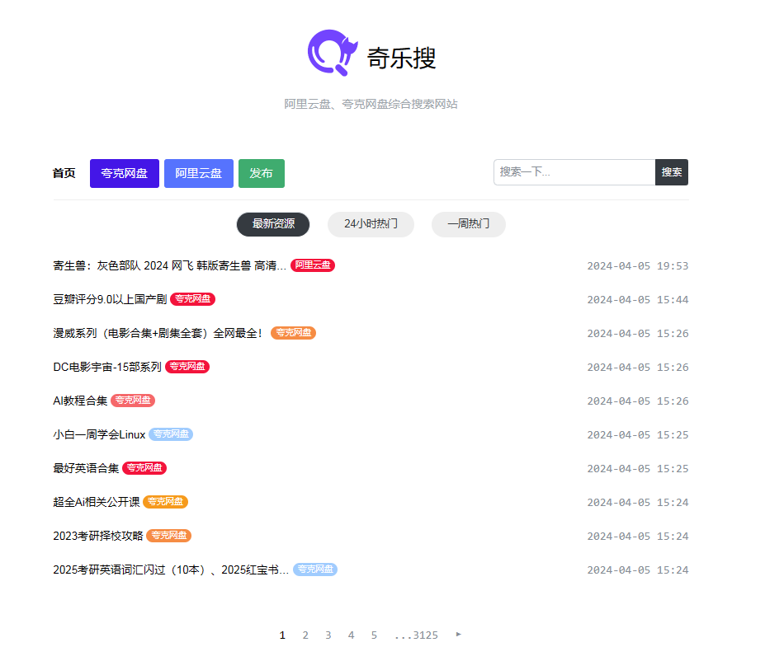Click 夸克网盘 badge beside 2023考研择校攻略

[x=169, y=536]
